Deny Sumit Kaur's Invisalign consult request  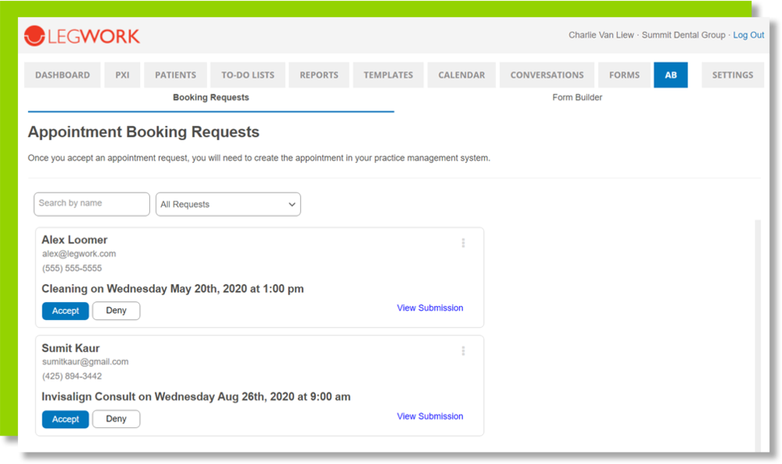pyautogui.click(x=116, y=419)
